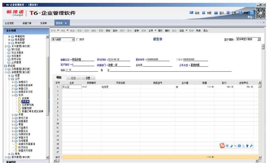Open the 视图 view icon in header
Screen dimensions: 267x163
pyautogui.click(x=204, y=13)
